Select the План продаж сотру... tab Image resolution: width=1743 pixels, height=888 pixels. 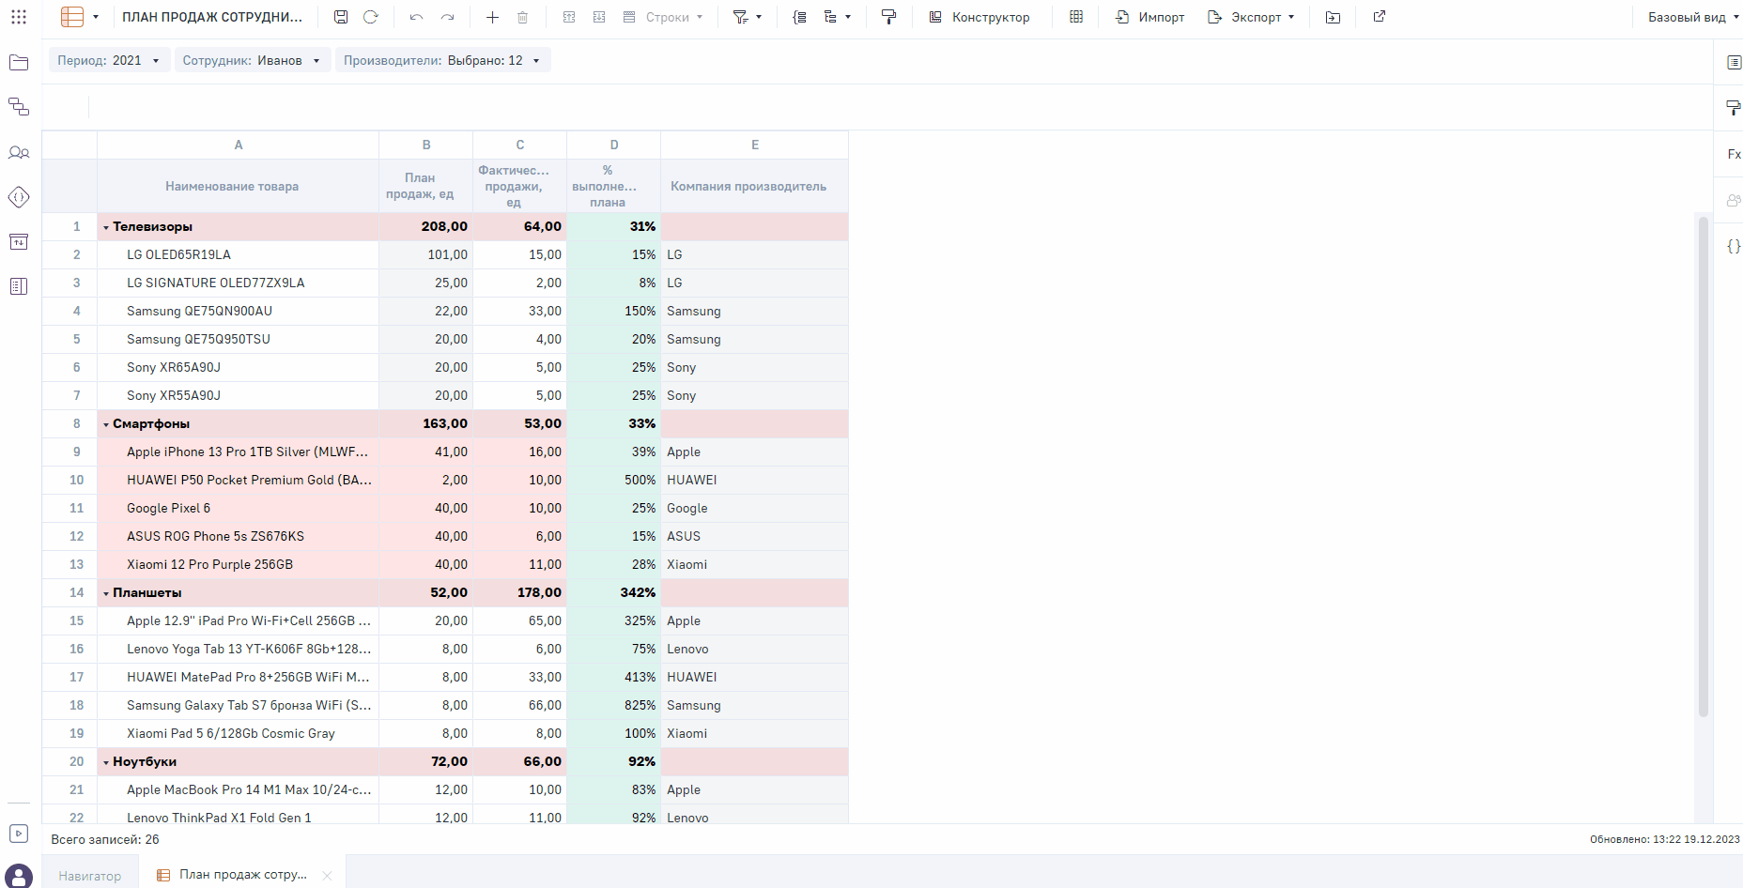click(242, 875)
